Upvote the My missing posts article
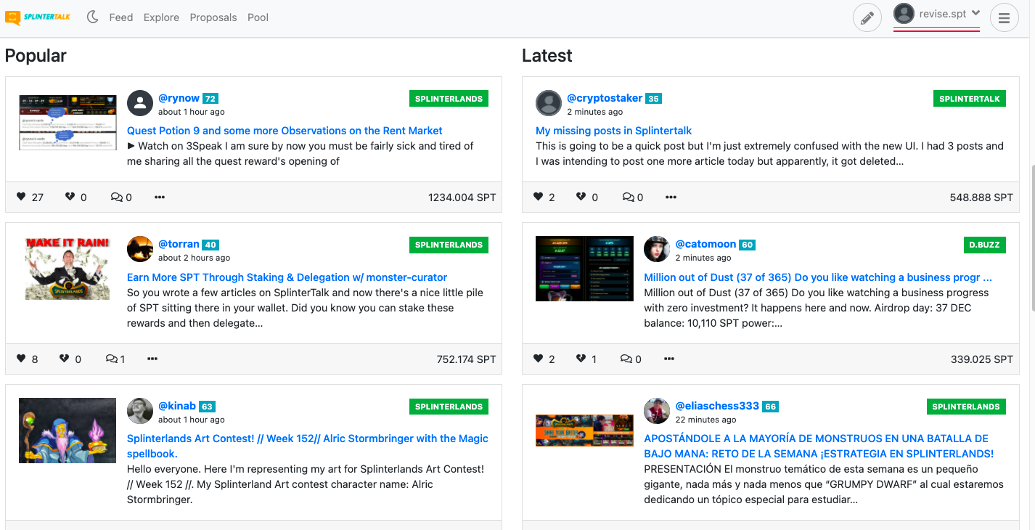1035x530 pixels. click(x=538, y=197)
